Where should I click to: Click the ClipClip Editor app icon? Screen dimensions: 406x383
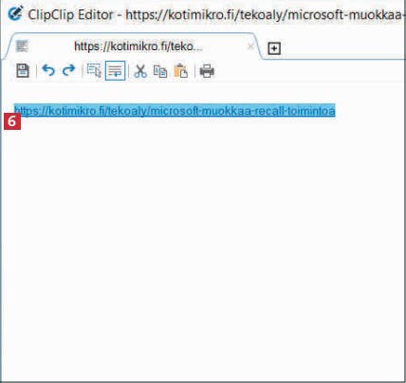point(15,13)
